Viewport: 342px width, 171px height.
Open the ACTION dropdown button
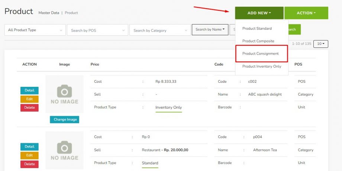pos(306,13)
